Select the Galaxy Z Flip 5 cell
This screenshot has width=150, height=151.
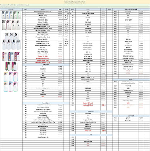click(x=88, y=77)
